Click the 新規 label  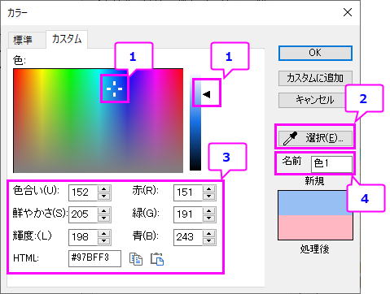tap(314, 180)
